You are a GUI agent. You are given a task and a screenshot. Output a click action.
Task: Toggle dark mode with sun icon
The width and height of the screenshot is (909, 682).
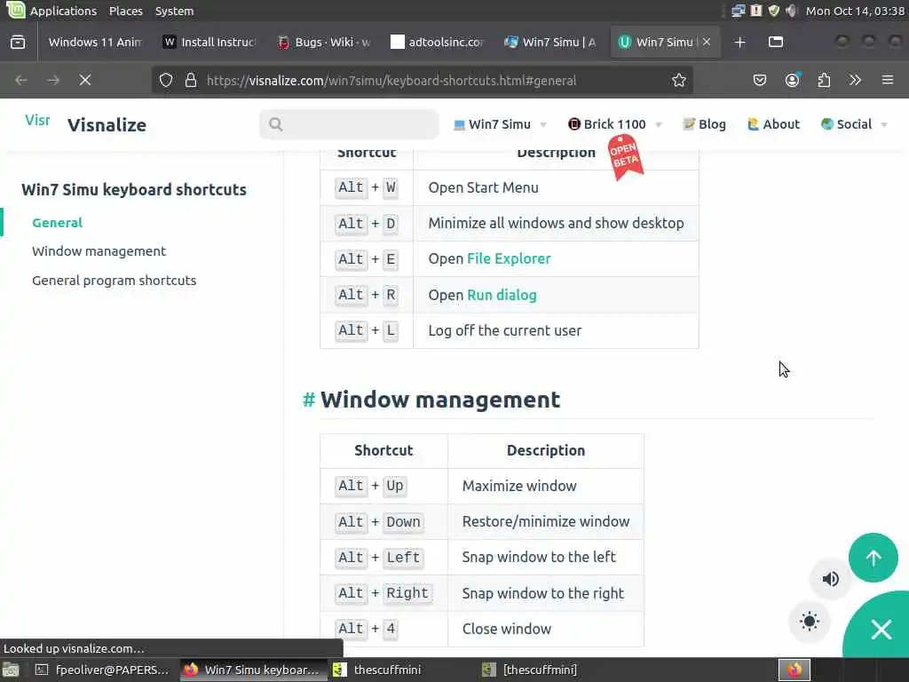pyautogui.click(x=810, y=622)
